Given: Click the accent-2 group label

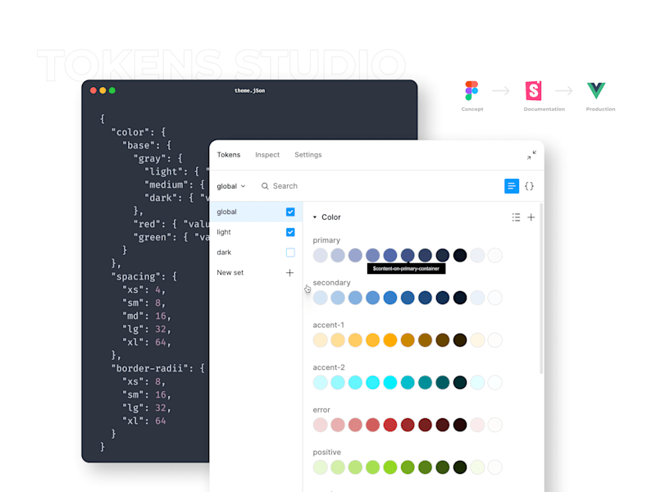Looking at the screenshot, I should tap(329, 367).
